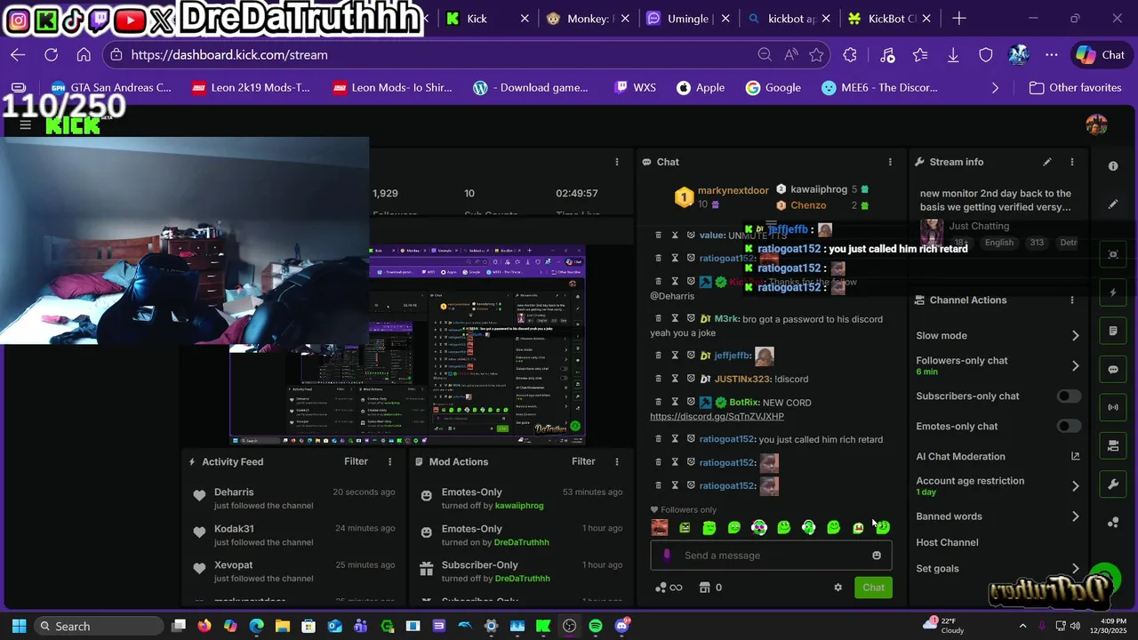Delete M3rk's chat message with trash icon
1138x640 pixels.
point(659,318)
